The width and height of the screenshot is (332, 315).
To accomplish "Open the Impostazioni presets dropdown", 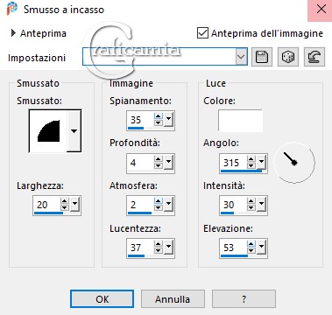I will (x=241, y=57).
